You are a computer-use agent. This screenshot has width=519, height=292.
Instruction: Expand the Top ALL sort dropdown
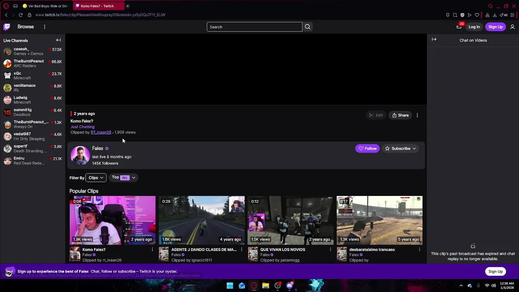coord(123,177)
